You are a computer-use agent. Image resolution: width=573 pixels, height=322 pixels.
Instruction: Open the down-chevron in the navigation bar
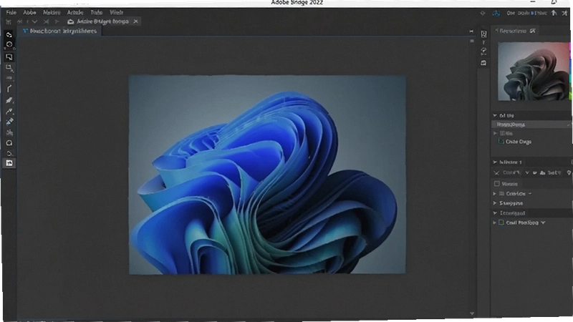[34, 22]
